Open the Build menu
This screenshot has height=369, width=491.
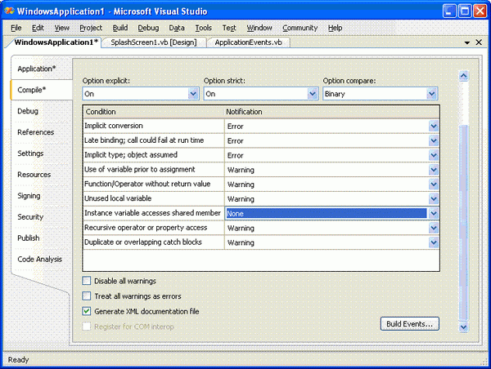pos(120,28)
